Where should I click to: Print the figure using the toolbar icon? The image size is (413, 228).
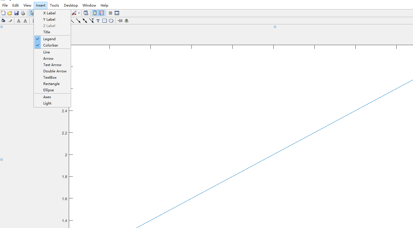click(23, 13)
